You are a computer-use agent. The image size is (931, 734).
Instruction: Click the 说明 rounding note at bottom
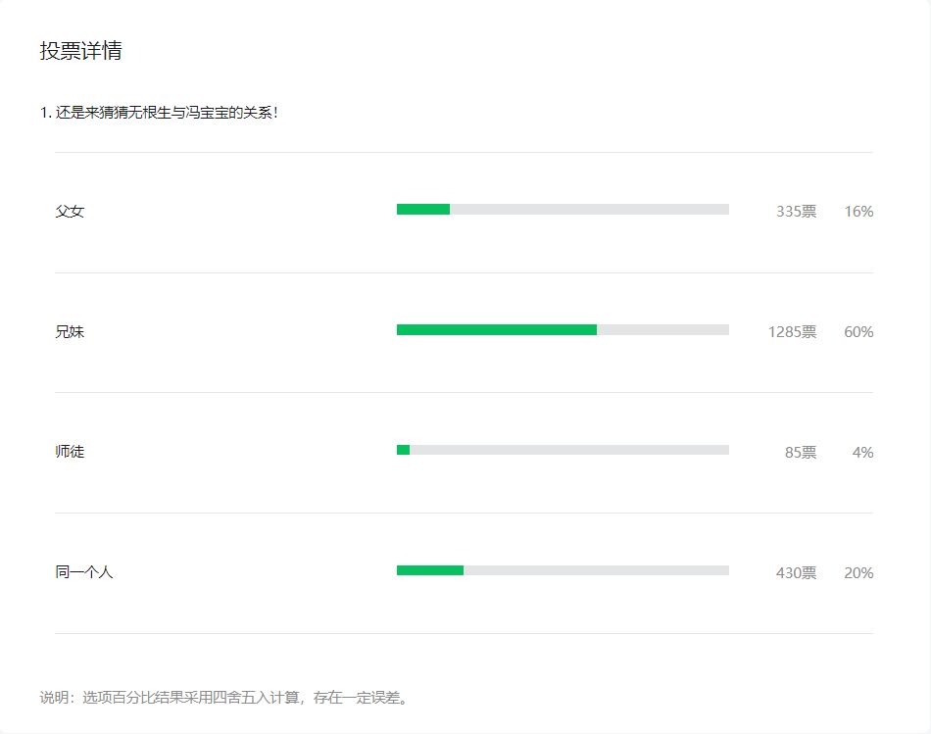pos(223,698)
